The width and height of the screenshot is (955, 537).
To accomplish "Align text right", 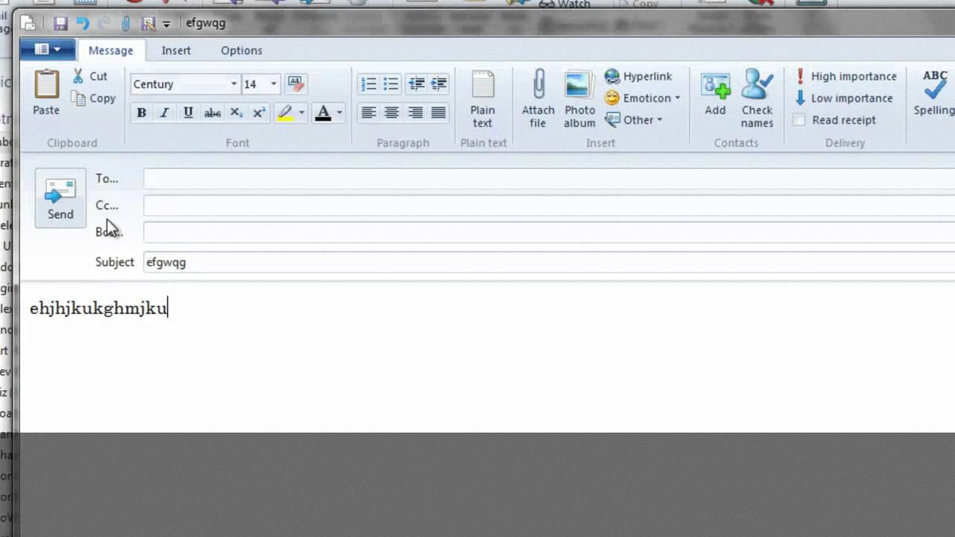I will point(416,113).
